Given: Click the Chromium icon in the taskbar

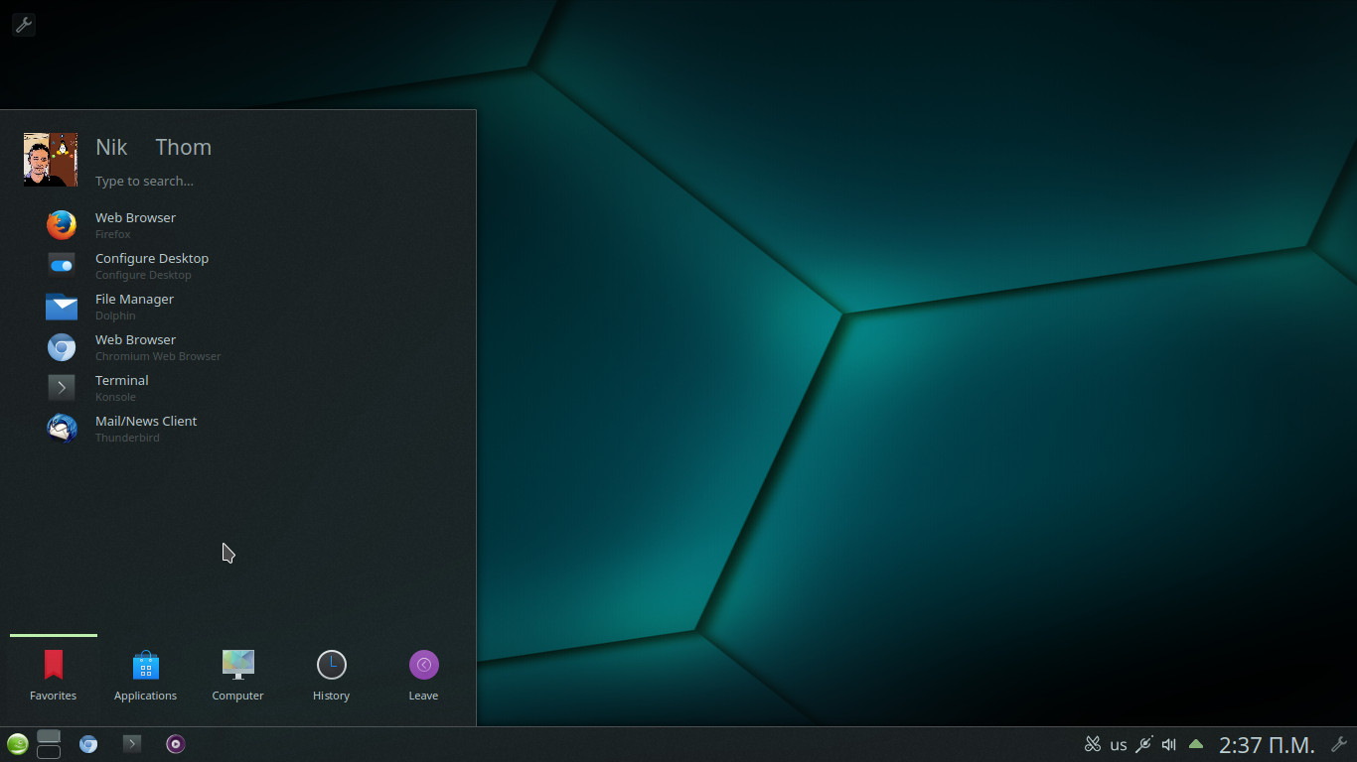Looking at the screenshot, I should [88, 744].
